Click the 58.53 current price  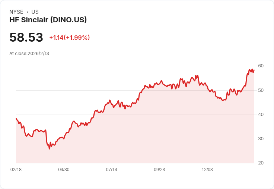click(26, 37)
